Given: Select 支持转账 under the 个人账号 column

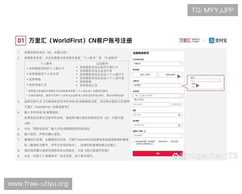Looking at the screenshot, I should click(x=35, y=79).
